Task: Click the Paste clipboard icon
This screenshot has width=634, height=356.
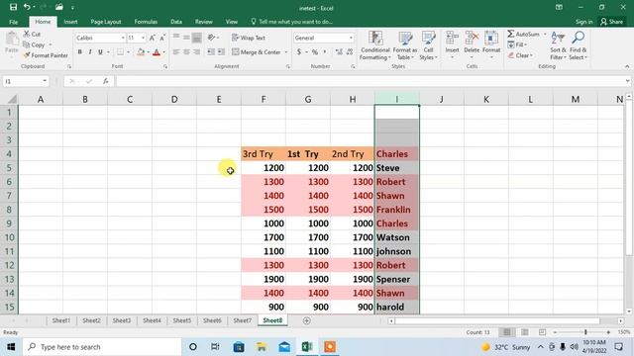Action: point(12,40)
